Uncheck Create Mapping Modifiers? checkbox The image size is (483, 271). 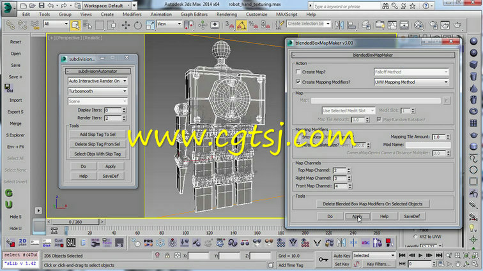point(298,82)
